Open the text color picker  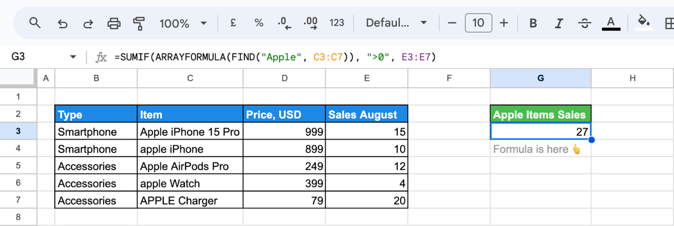click(x=611, y=23)
